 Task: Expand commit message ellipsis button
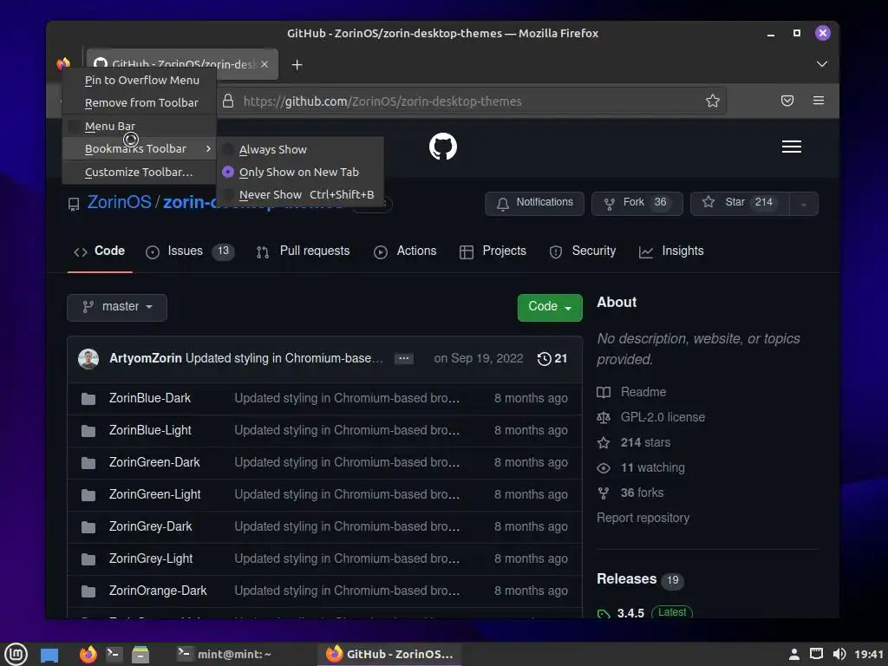[404, 358]
